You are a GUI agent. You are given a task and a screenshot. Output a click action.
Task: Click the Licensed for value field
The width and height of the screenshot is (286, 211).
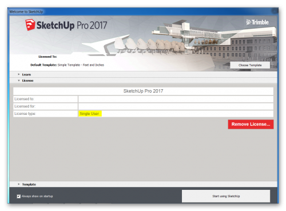[176, 106]
